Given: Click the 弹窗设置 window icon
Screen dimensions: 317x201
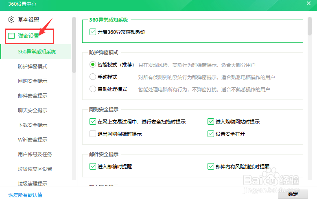Looking at the screenshot, I should tap(11, 36).
